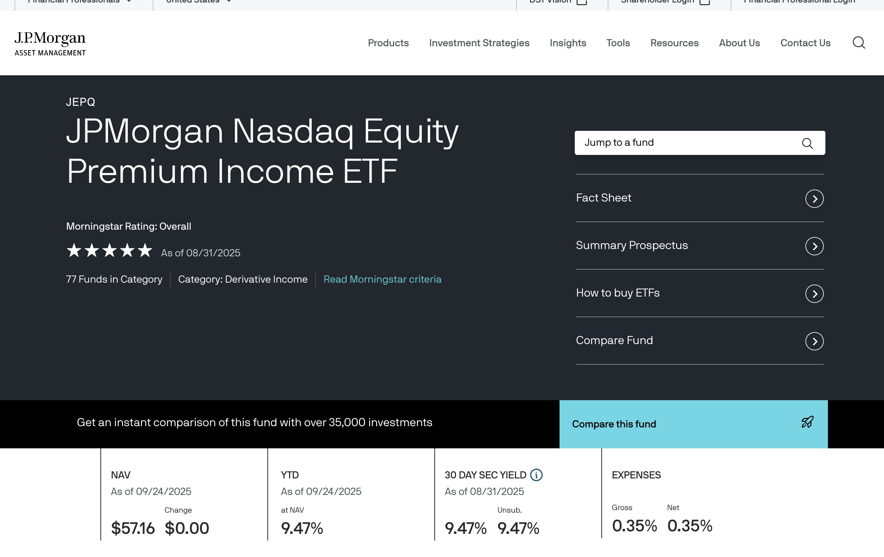This screenshot has height=557, width=884.
Task: Click the chevron next to Summary Prospectus
Action: [x=815, y=246]
